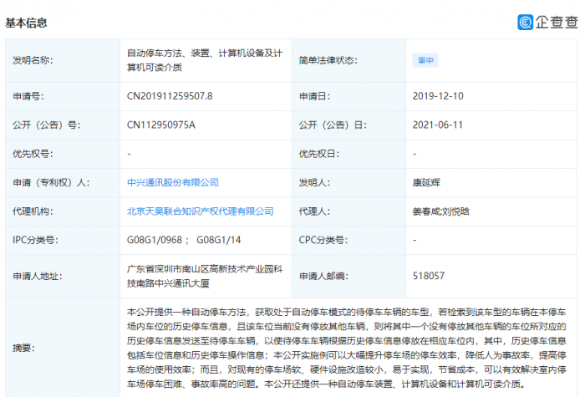Click application date 2019-12-10
This screenshot has height=397, width=585.
[x=438, y=96]
